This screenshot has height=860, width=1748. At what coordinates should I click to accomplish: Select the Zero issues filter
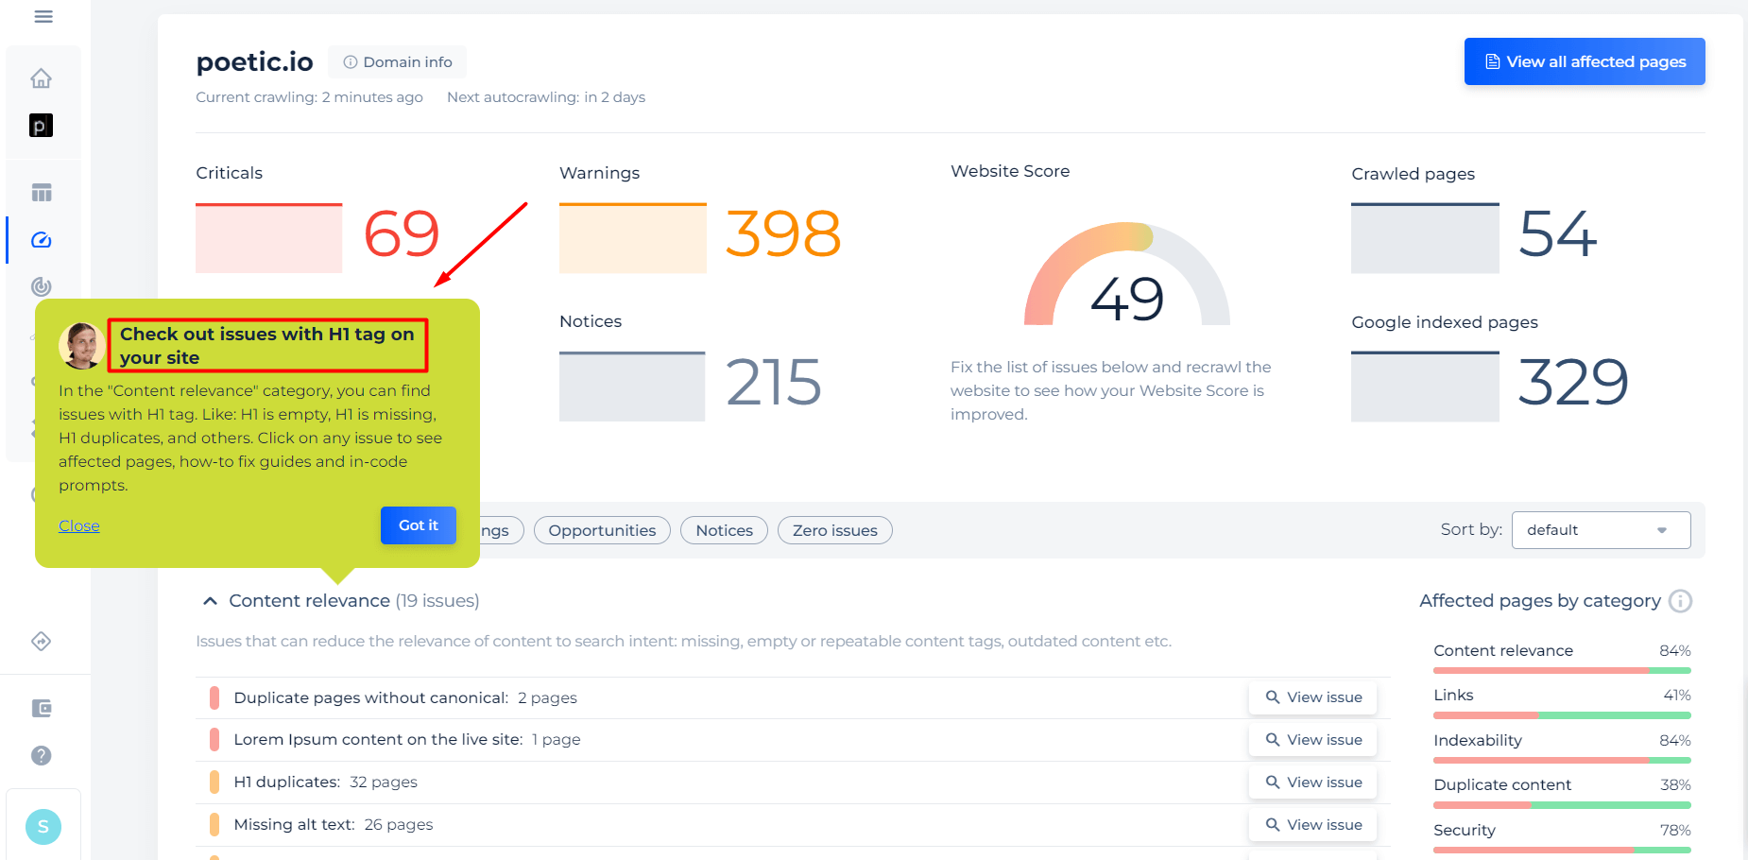[x=834, y=530]
